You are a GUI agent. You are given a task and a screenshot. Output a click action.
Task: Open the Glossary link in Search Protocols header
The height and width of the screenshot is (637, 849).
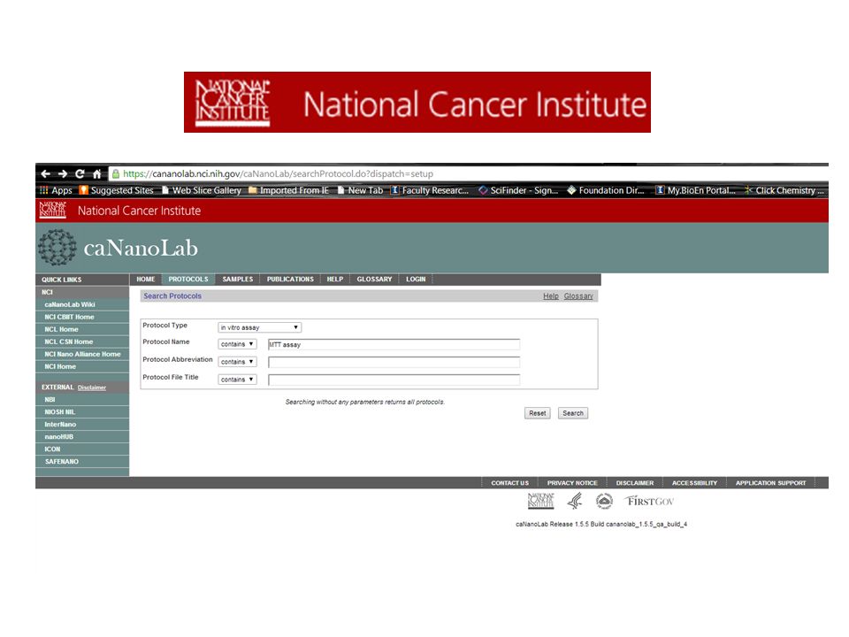[x=578, y=296]
